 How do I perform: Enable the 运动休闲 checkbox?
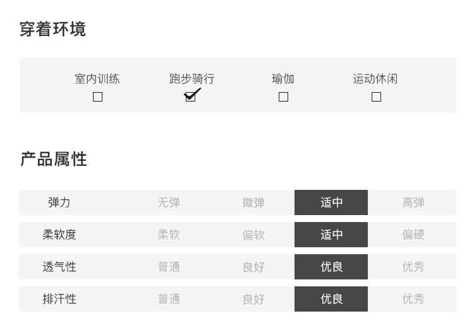tap(376, 97)
